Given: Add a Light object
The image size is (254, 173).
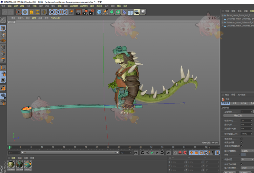Looking at the screenshot, I should point(143,12).
